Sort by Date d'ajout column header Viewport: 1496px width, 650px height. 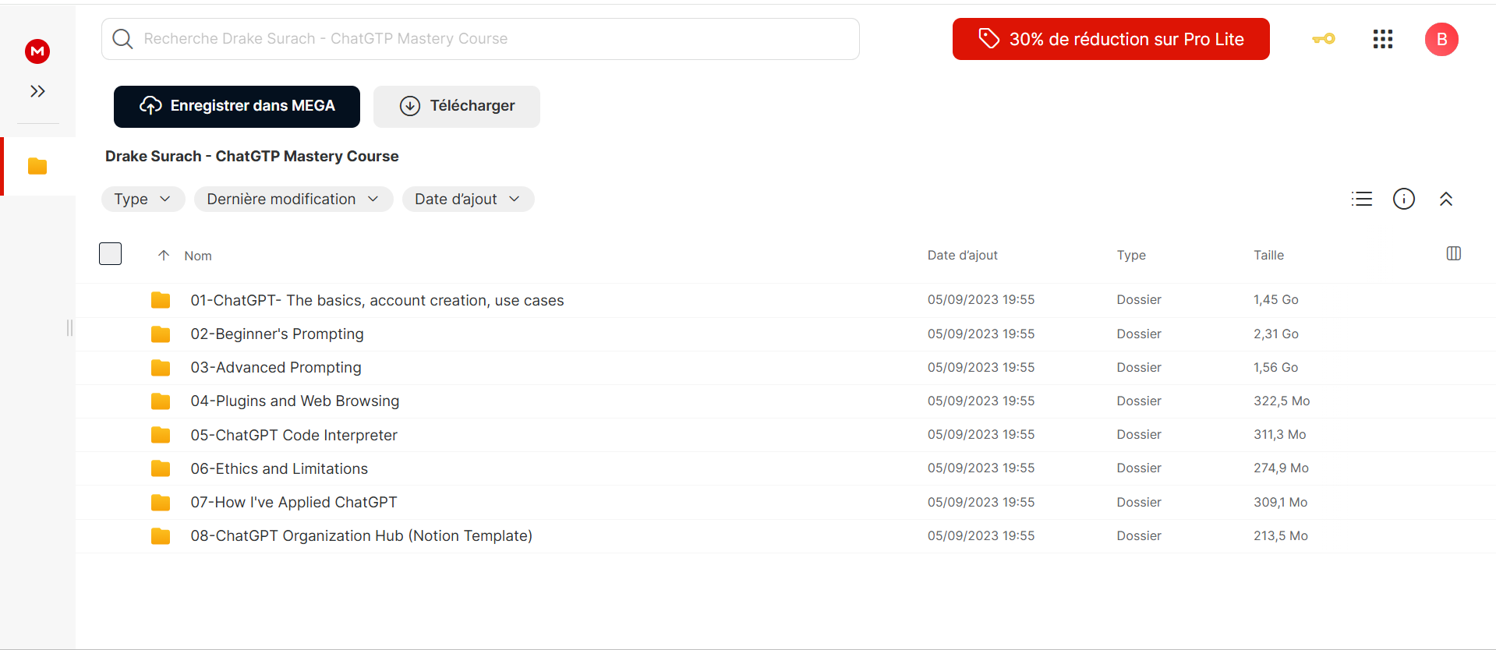[962, 255]
